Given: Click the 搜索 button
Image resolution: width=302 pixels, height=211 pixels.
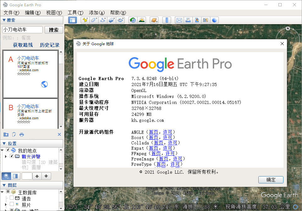Looking at the screenshot, I should click(x=54, y=30).
